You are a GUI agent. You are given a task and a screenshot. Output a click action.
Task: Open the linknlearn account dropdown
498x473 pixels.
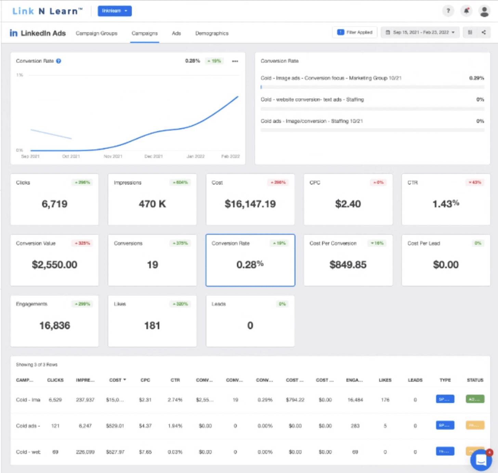click(x=115, y=11)
